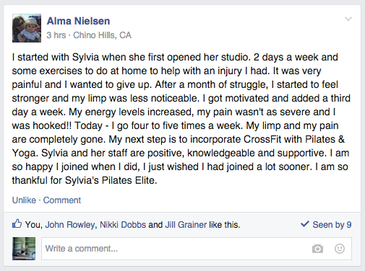Click your own avatar beside comment box
This screenshot has height=271, width=365.
click(24, 249)
